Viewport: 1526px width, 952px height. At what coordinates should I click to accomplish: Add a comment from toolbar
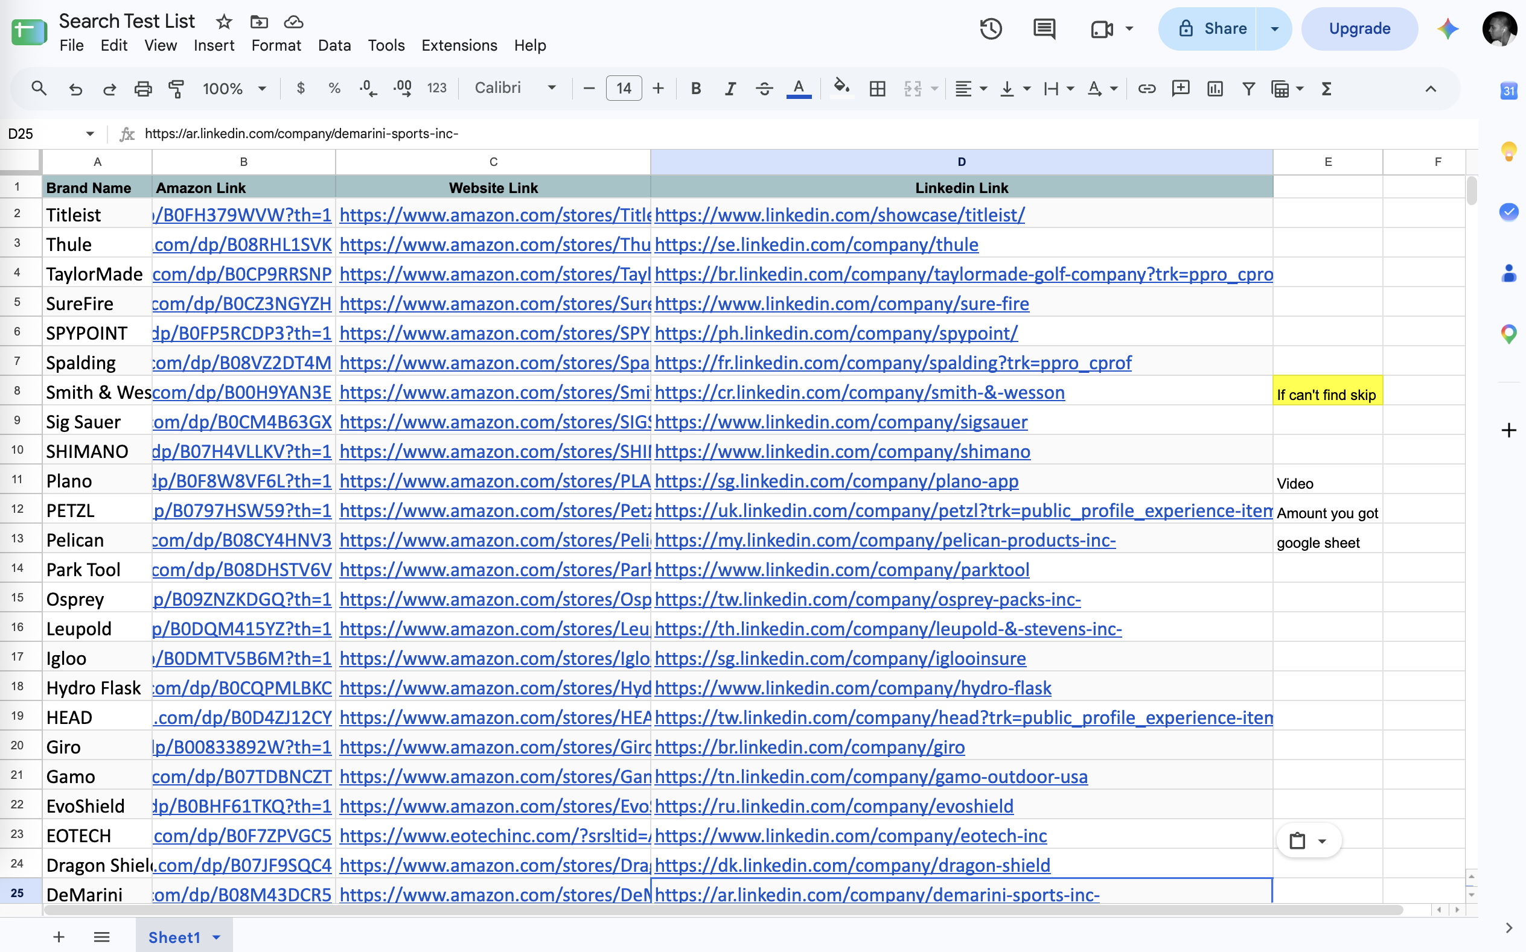pos(1181,89)
